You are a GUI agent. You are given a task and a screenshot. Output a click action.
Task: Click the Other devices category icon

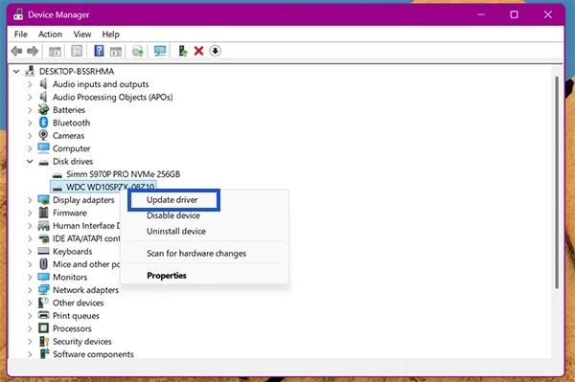coord(43,303)
